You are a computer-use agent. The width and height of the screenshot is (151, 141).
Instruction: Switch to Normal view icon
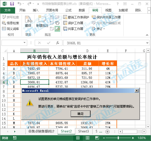pyautogui.click(x=78, y=138)
